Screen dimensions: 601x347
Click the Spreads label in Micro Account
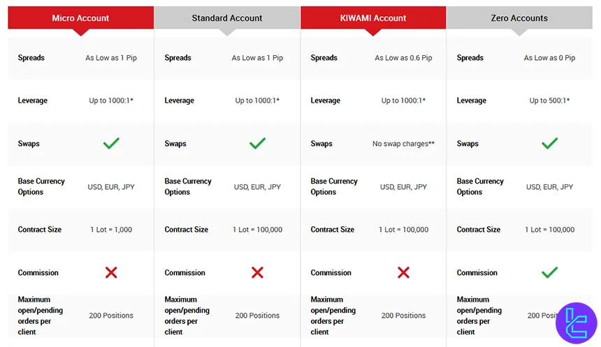tap(31, 58)
